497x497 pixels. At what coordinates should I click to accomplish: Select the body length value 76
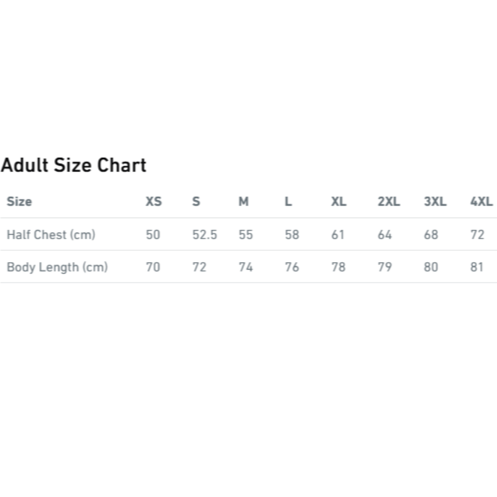point(292,267)
